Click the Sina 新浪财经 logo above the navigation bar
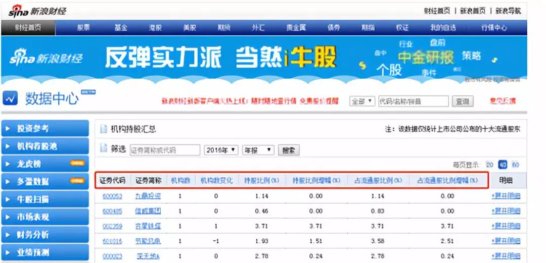Viewport: 546px width, 263px height. 37,11
